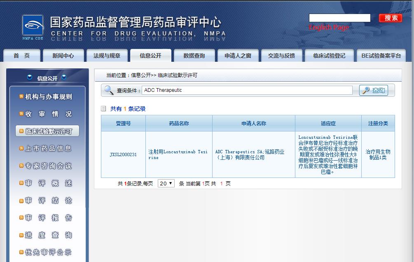Screen dimensions: 414x262
Task: Click the orange icon beside 上市药品信息
Action: point(21,149)
